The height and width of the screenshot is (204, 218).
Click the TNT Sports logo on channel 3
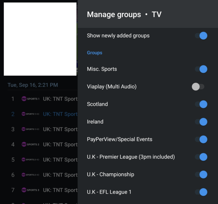(30, 129)
